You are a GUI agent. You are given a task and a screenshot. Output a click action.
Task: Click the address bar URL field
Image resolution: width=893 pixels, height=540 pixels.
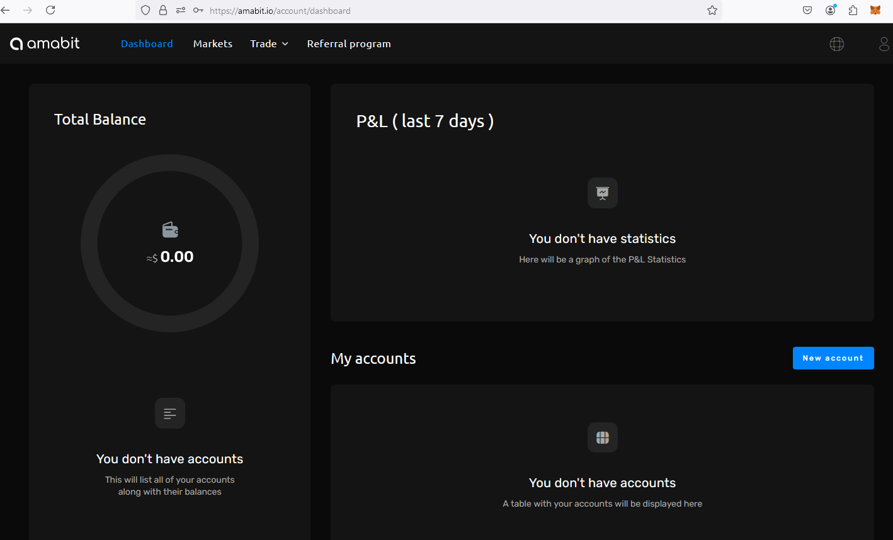pyautogui.click(x=441, y=11)
